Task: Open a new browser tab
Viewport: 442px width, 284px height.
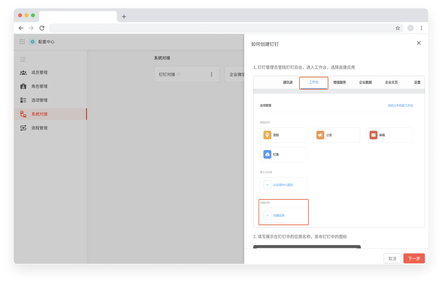Action: pos(124,16)
